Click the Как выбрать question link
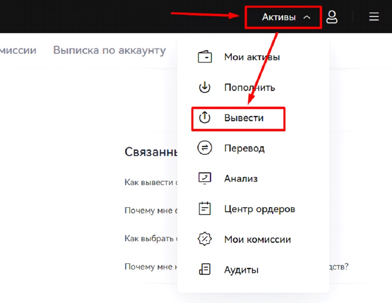Screen dimensions: 392x303 click(x=151, y=238)
